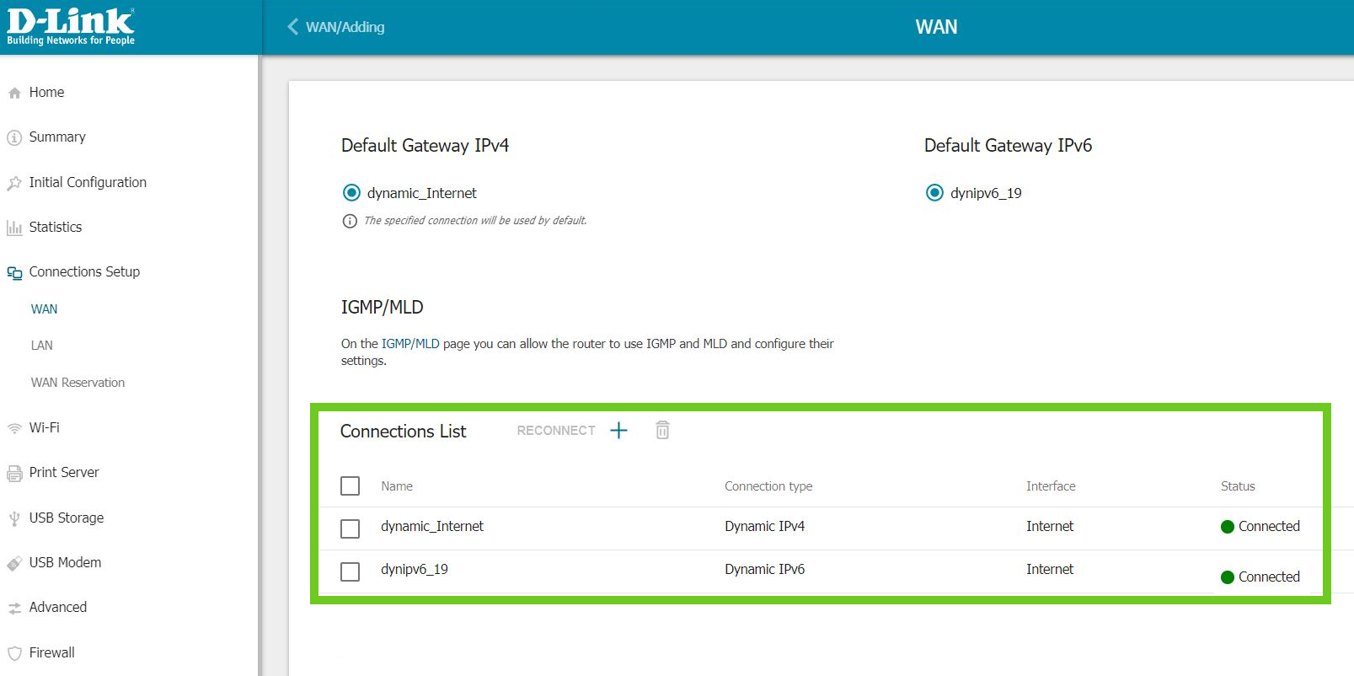Viewport: 1354px width, 676px height.
Task: Go back using the WAN/Adding chevron
Action: 293,27
